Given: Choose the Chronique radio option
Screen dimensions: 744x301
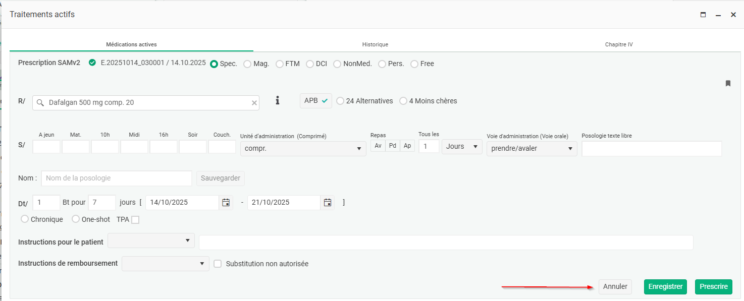Looking at the screenshot, I should pos(25,219).
